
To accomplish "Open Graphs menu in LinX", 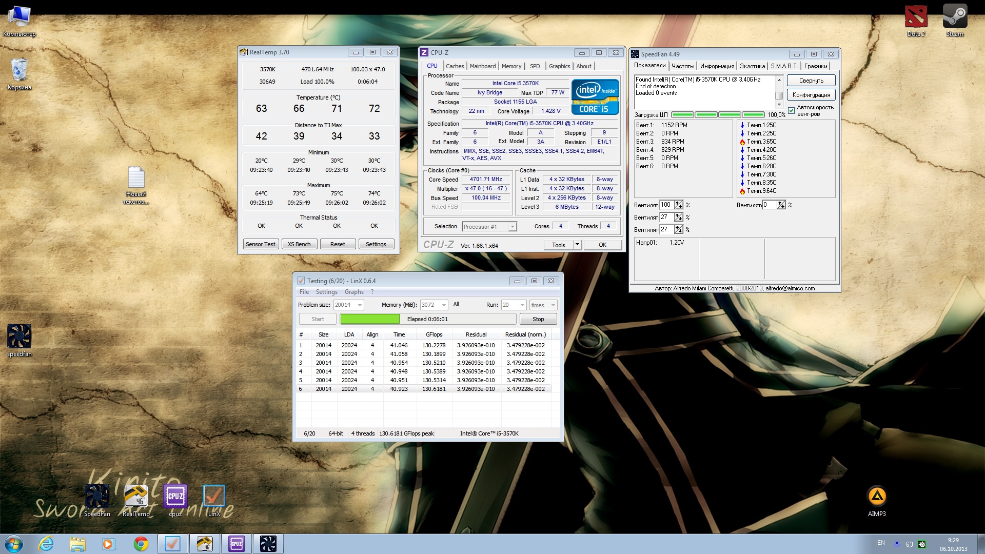I will pos(354,292).
